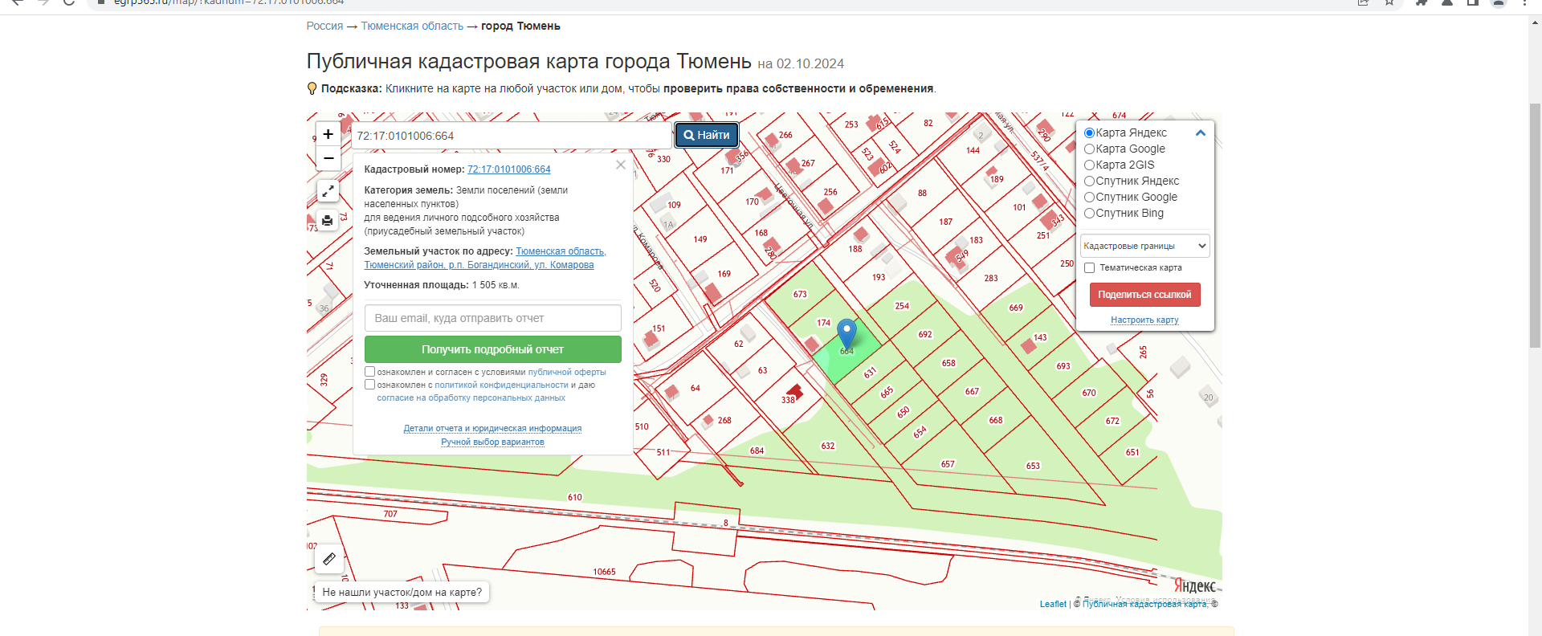The height and width of the screenshot is (636, 1542).
Task: Close the cadastral info popup
Action: click(x=620, y=165)
